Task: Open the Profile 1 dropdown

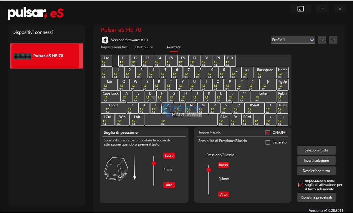Action: (293, 40)
